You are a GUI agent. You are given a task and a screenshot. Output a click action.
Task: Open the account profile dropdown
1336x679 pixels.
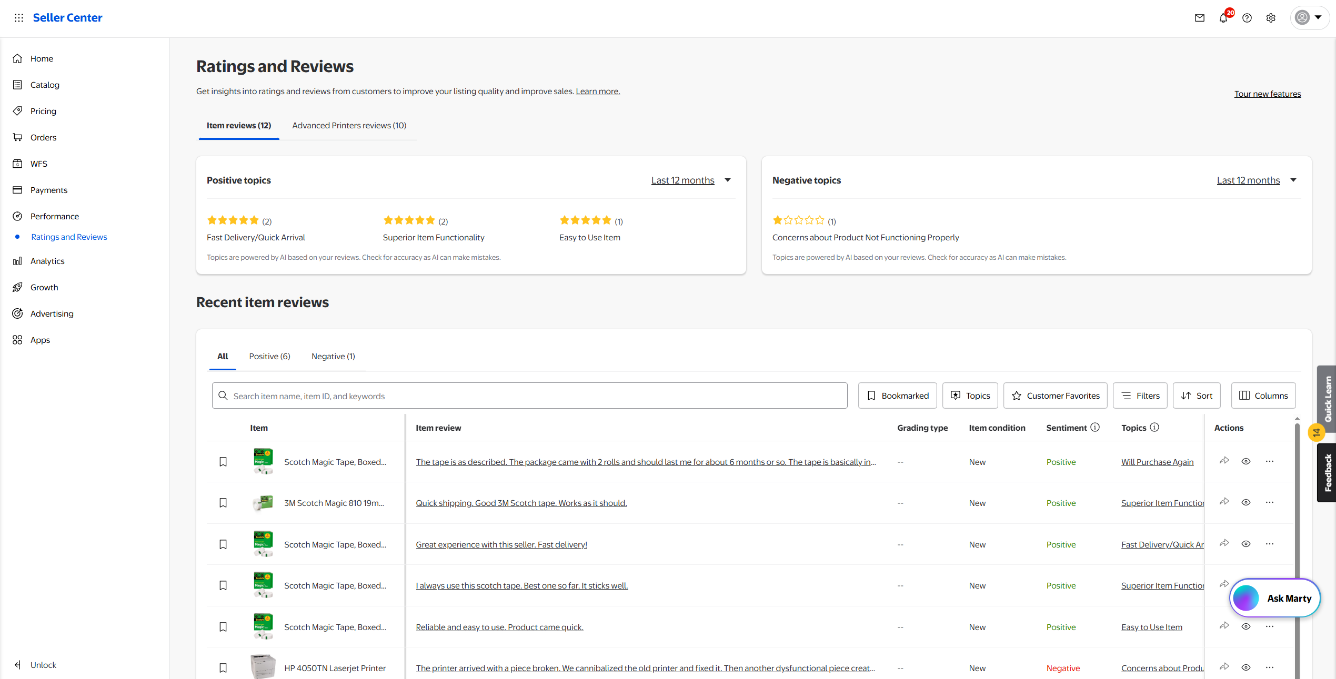click(1309, 18)
